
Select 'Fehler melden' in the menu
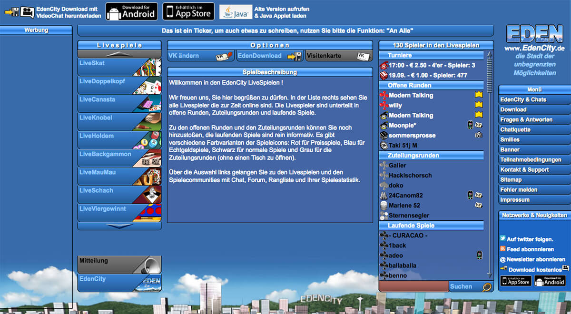click(x=534, y=190)
